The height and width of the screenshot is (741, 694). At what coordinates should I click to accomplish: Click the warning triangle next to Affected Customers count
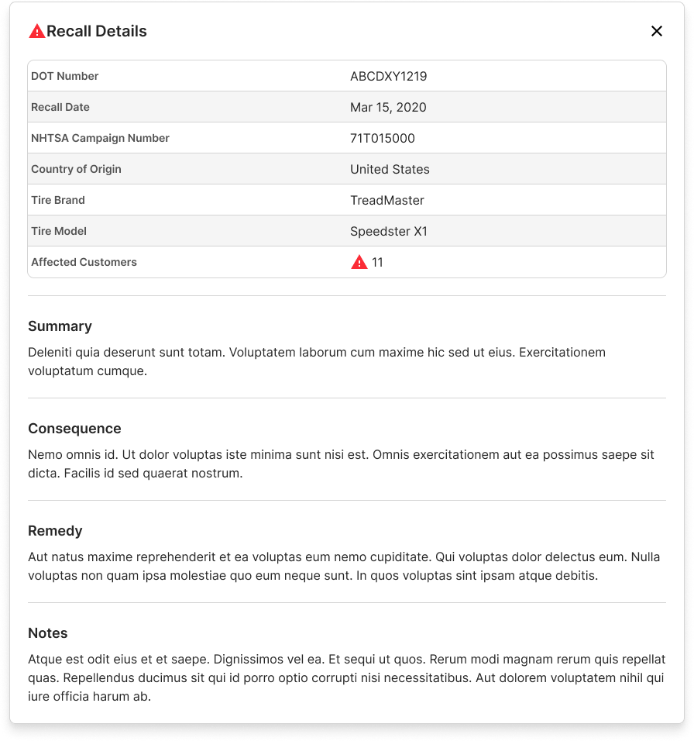(x=359, y=262)
